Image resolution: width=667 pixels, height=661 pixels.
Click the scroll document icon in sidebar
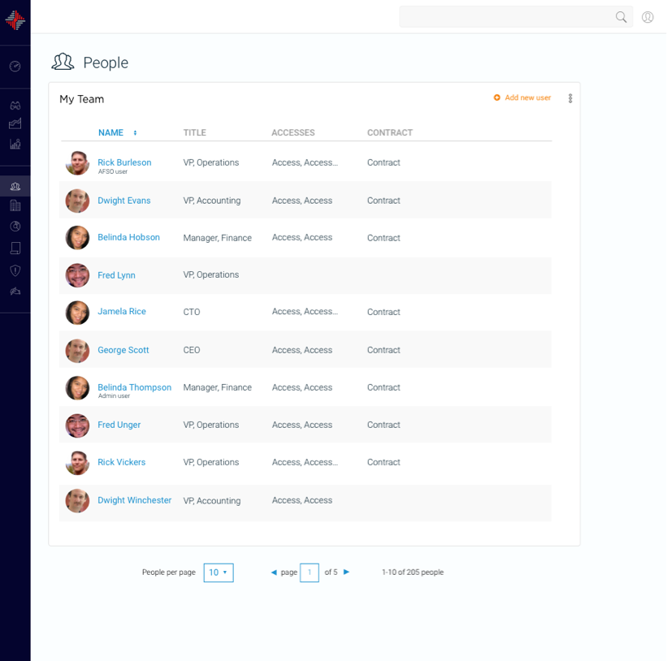click(x=15, y=248)
